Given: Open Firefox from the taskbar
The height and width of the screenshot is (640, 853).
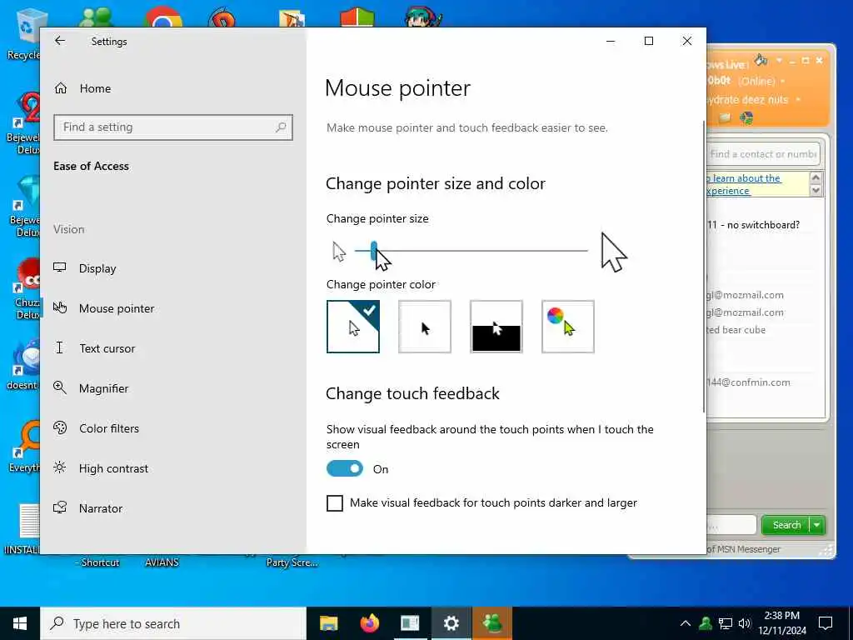Looking at the screenshot, I should (369, 623).
